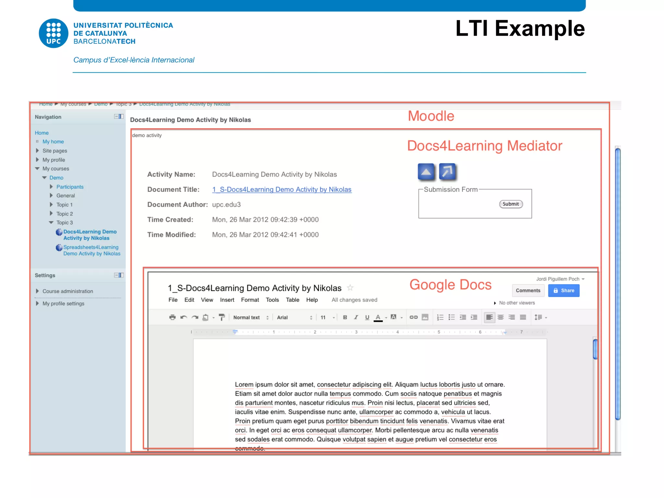Expand the Topic 1 tree node

51,205
